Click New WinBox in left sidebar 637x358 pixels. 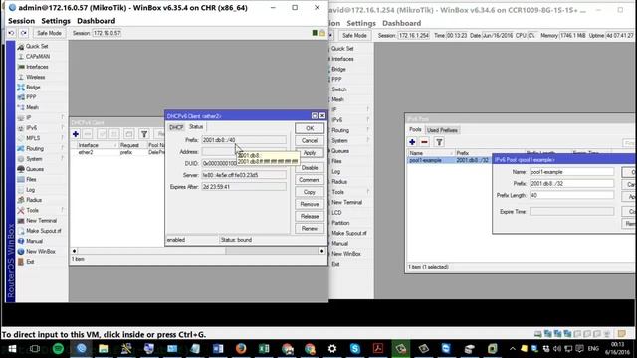[x=40, y=252]
